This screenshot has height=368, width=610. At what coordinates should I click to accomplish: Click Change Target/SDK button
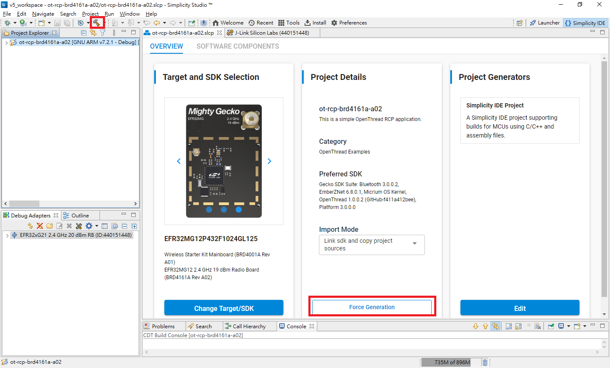(x=224, y=308)
